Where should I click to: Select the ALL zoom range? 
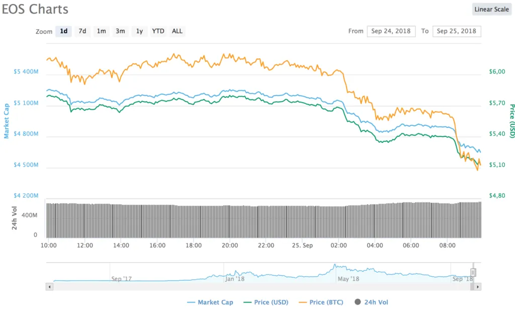point(177,31)
